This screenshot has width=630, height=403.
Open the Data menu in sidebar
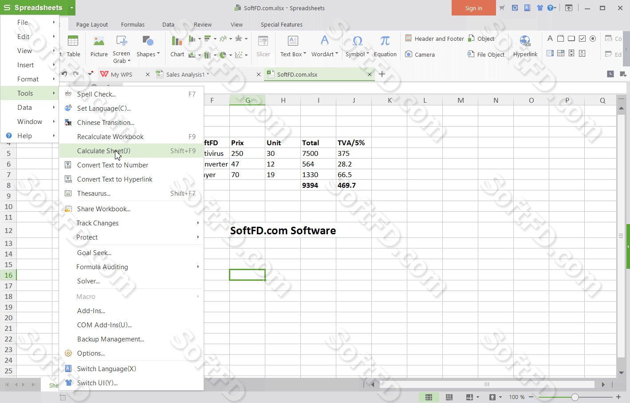[29, 107]
